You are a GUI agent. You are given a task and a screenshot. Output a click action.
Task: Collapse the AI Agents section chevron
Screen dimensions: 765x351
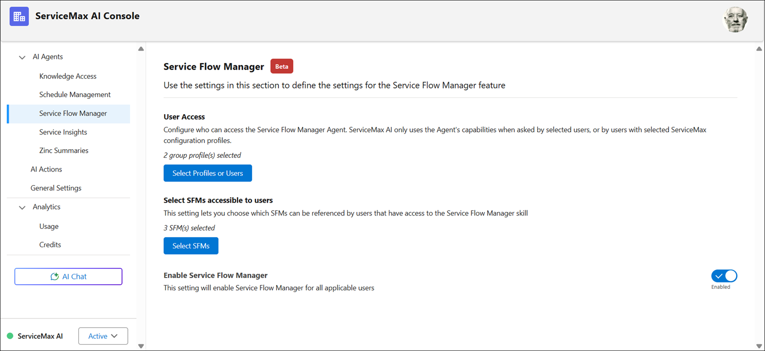[22, 57]
